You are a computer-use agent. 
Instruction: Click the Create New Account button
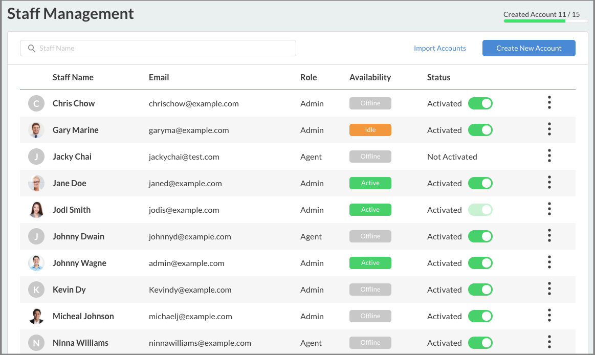tap(528, 48)
